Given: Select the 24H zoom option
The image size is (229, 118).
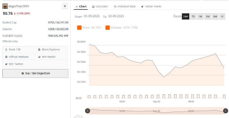Looking at the screenshot, I should (185, 16).
